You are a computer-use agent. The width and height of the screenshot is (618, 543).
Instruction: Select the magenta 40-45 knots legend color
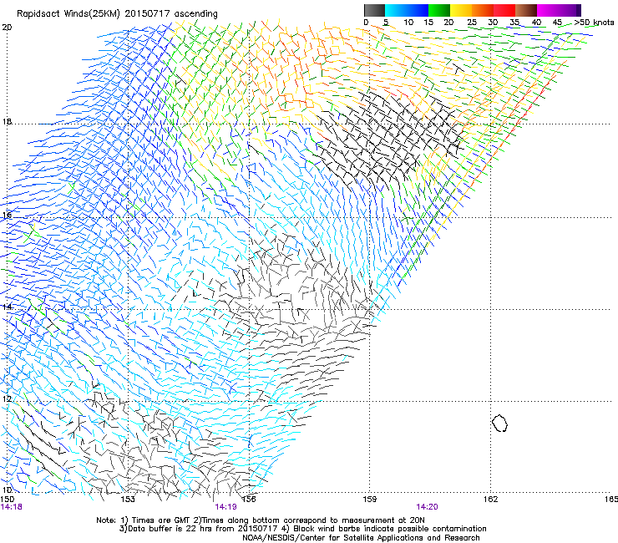pyautogui.click(x=548, y=10)
